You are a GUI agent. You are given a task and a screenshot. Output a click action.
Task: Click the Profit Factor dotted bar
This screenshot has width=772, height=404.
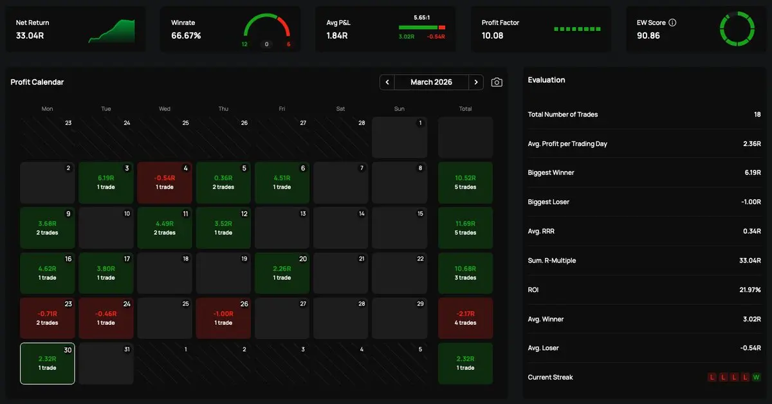(577, 29)
